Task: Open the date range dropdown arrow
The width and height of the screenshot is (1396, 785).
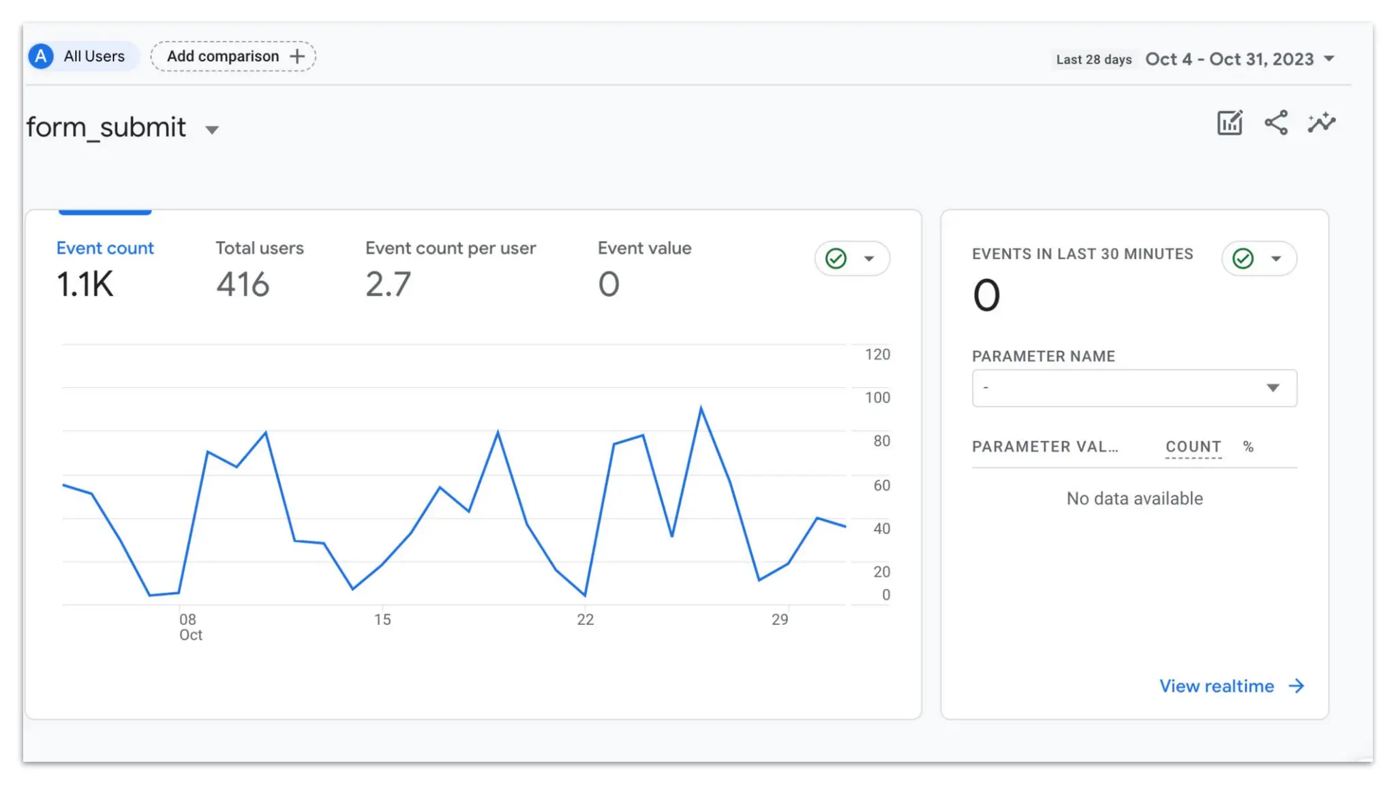Action: point(1329,59)
